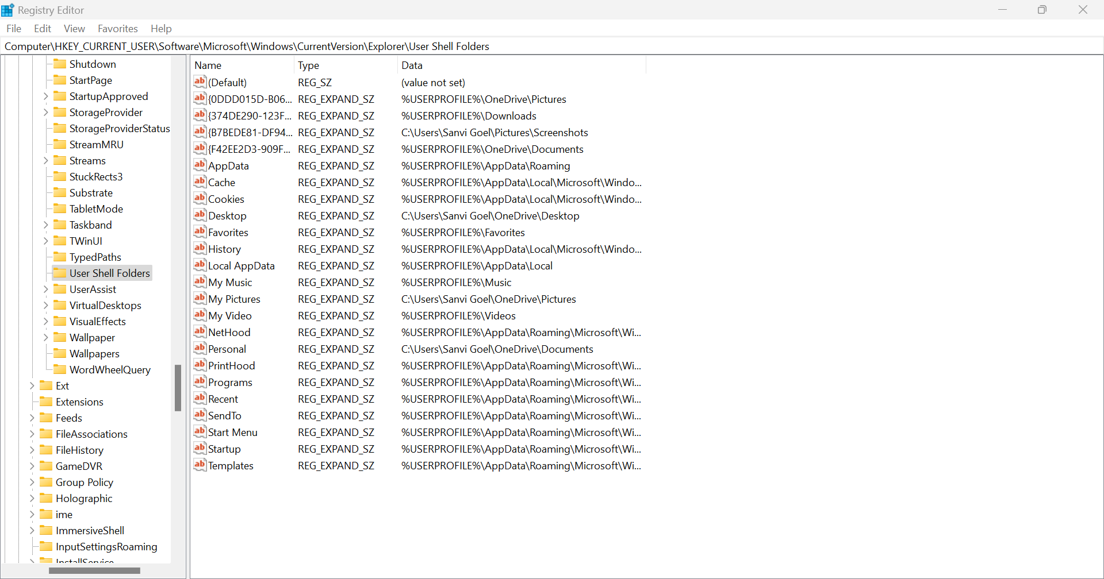Viewport: 1104px width, 579px height.
Task: Sort values by the Data column header
Action: pos(522,65)
